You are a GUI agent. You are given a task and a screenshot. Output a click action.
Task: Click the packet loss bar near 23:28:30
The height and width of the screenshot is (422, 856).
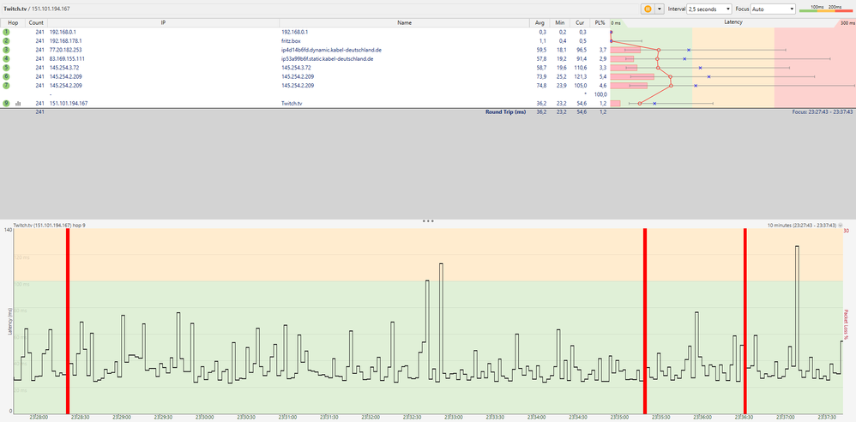[x=68, y=321]
